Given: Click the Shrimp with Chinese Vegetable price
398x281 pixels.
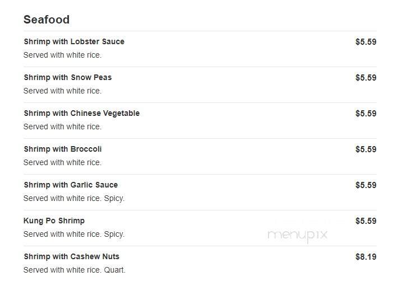Looking at the screenshot, I should tap(365, 114).
